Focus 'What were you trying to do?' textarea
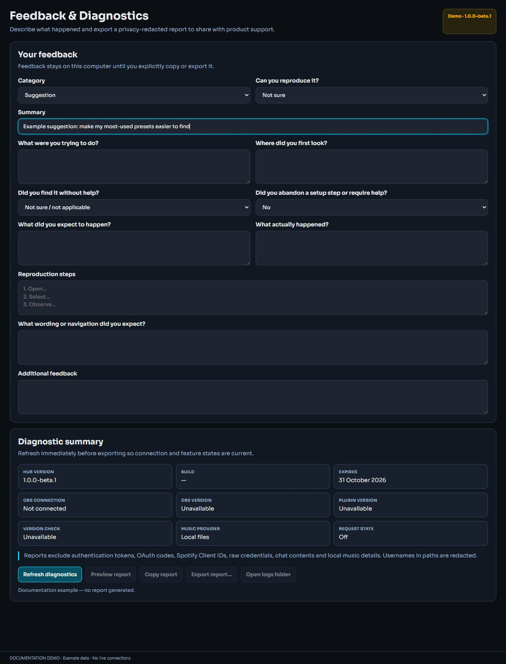506x664 pixels. click(134, 166)
